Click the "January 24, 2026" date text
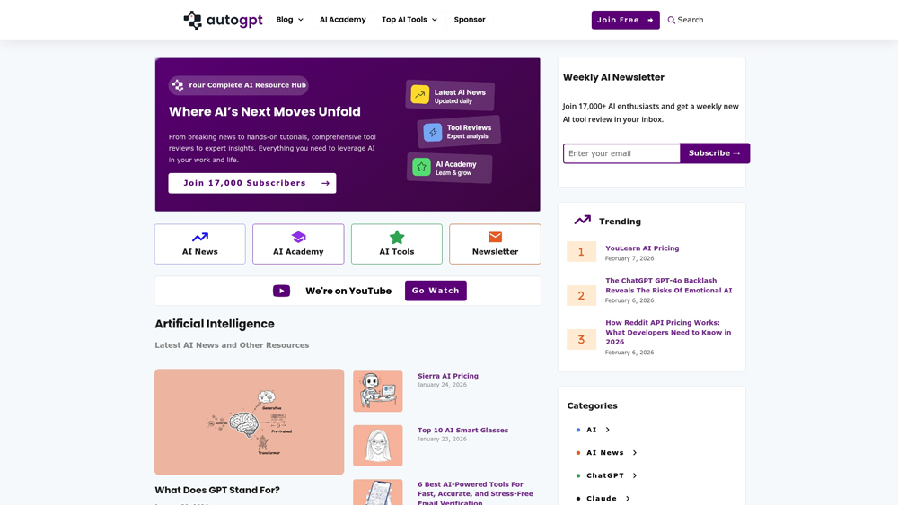The height and width of the screenshot is (505, 898). click(x=442, y=385)
